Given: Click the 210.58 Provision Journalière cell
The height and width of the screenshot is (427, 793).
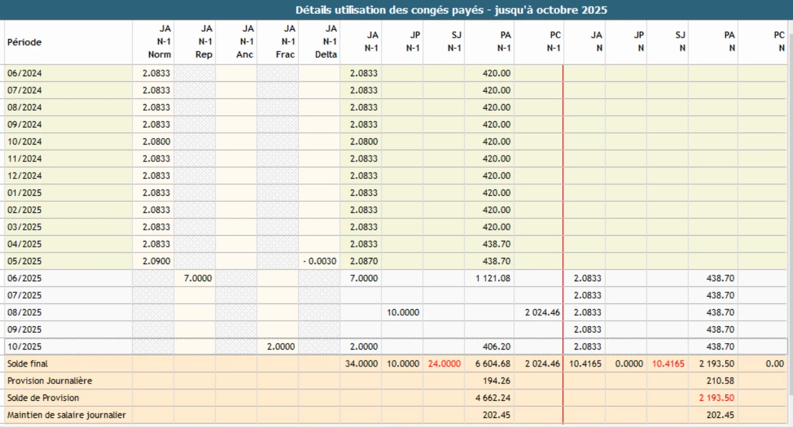Looking at the screenshot, I should point(714,381).
